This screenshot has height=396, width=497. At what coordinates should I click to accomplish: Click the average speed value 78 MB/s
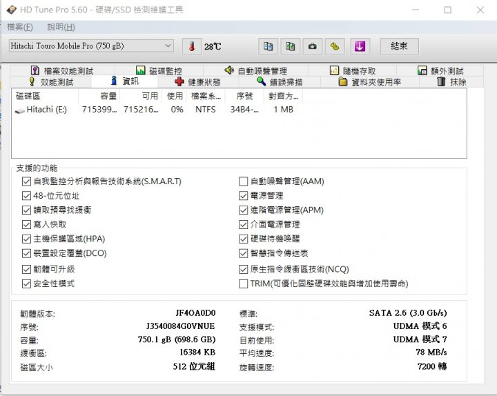coord(431,353)
